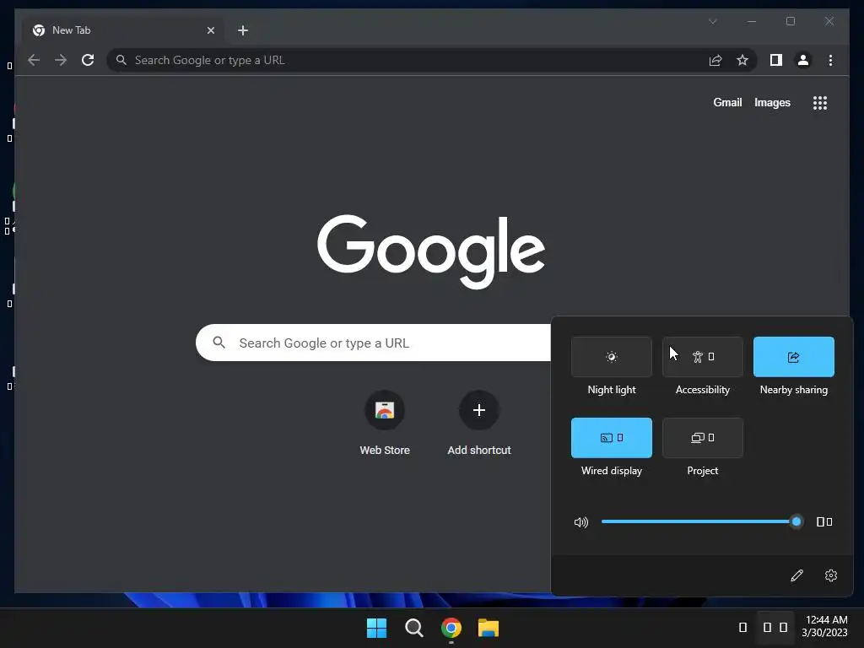
Task: Open a new tab with the plus button
Action: click(x=243, y=30)
